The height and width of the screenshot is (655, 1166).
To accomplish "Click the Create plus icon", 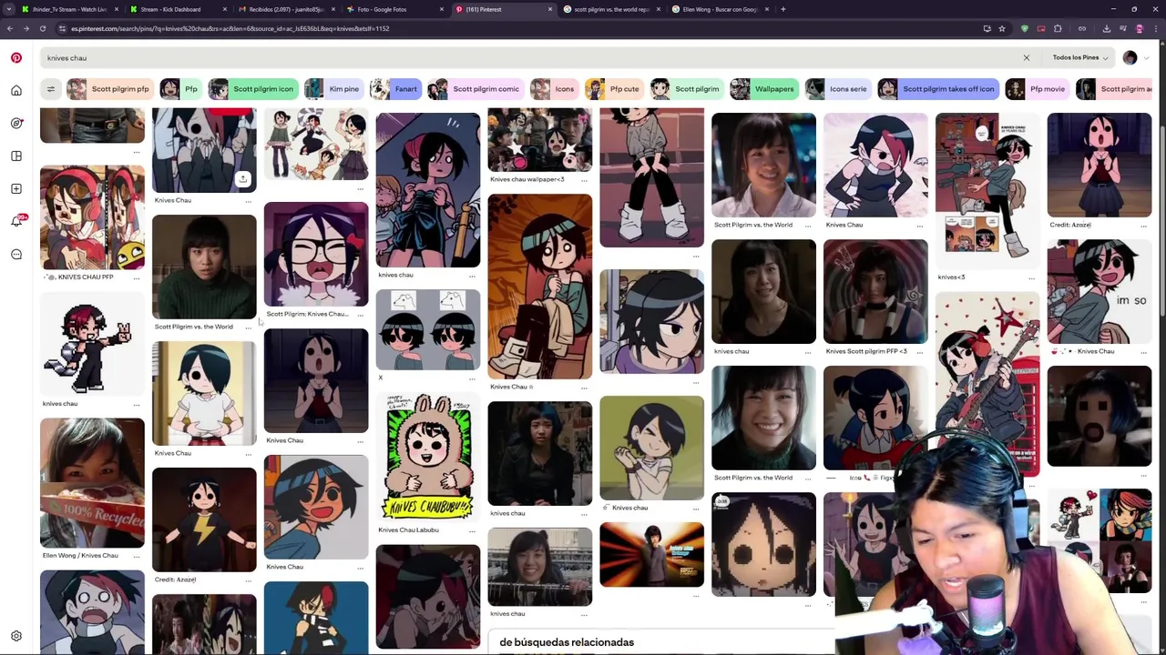I will point(16,188).
